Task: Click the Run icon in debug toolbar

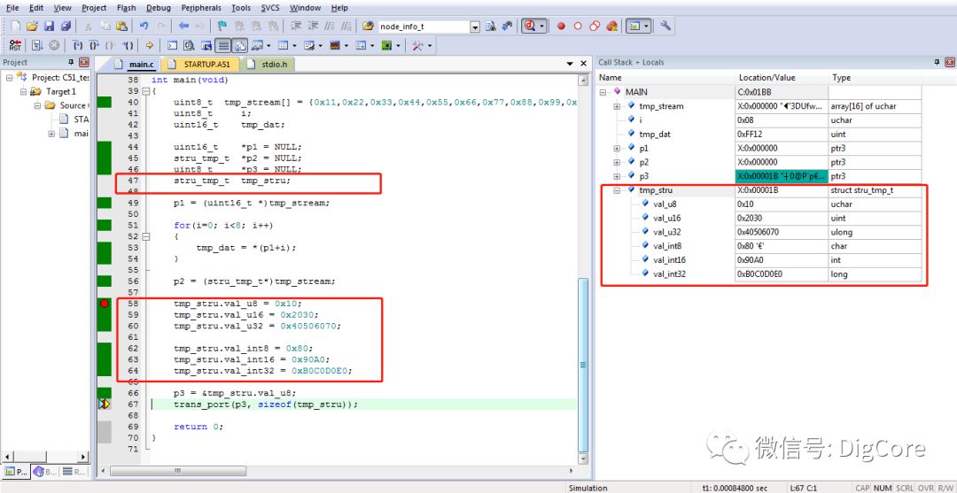Action: point(36,46)
